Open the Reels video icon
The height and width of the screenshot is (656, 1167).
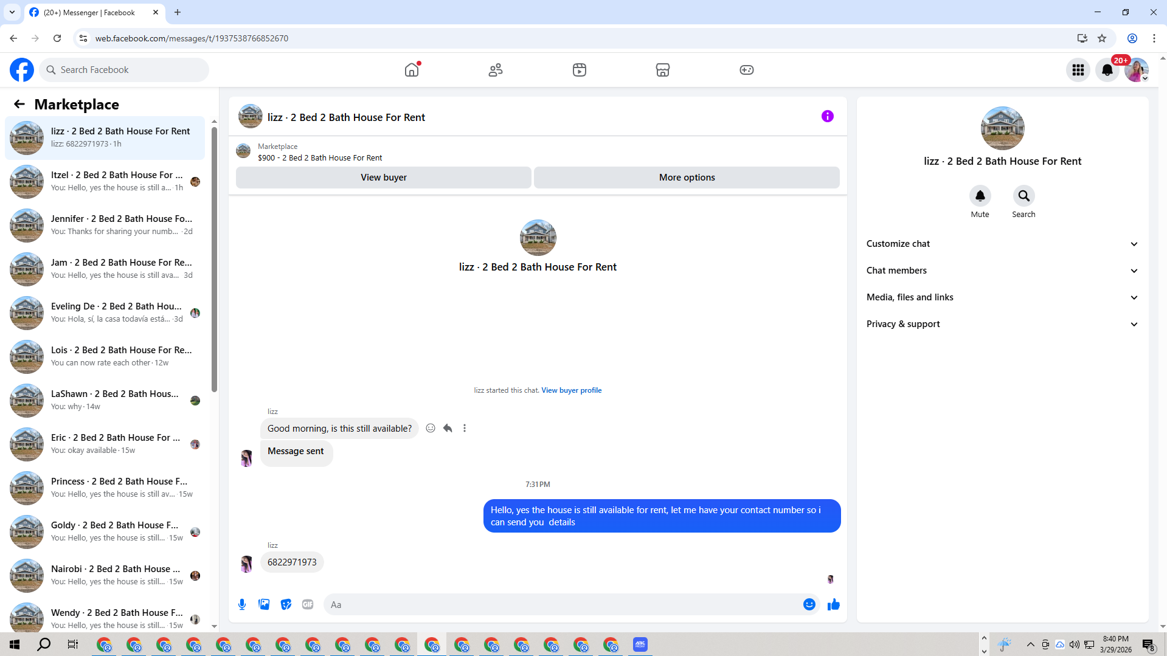coord(580,70)
